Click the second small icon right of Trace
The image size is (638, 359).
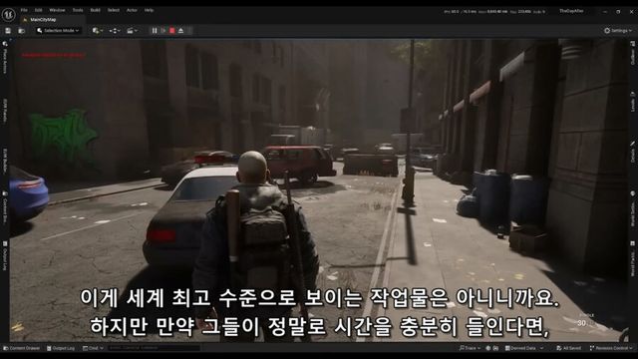tap(495, 348)
